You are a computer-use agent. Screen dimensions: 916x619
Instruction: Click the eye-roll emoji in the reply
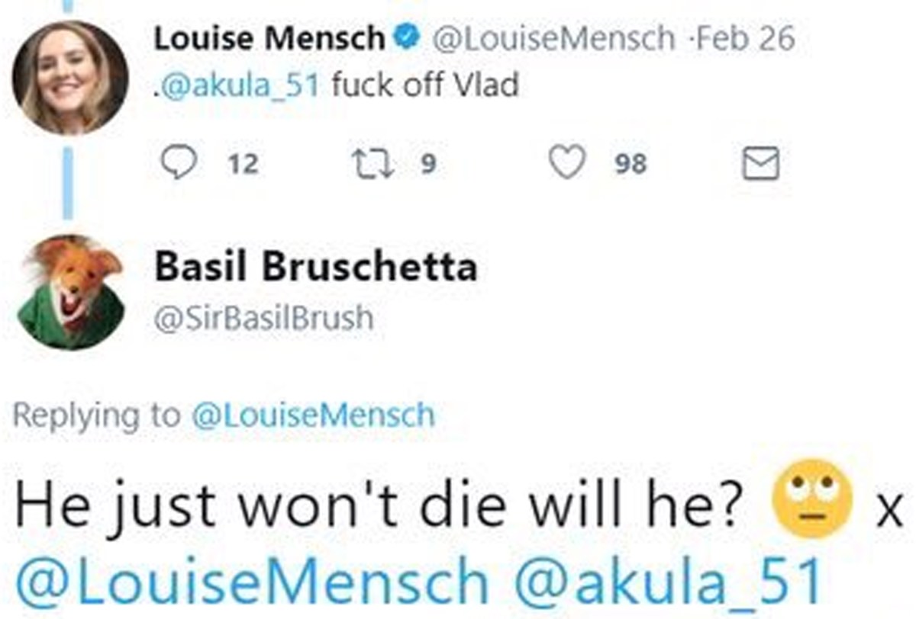click(811, 499)
